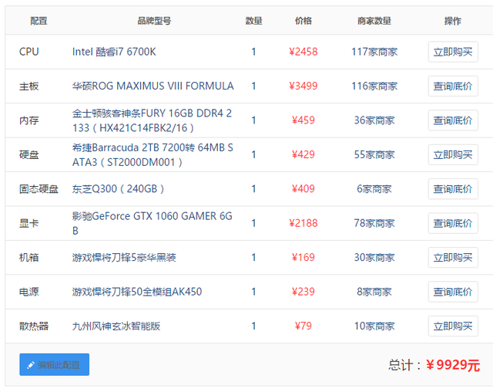The width and height of the screenshot is (493, 389).
Task: Click the ¥3499 motherboard price
Action: coord(303,86)
